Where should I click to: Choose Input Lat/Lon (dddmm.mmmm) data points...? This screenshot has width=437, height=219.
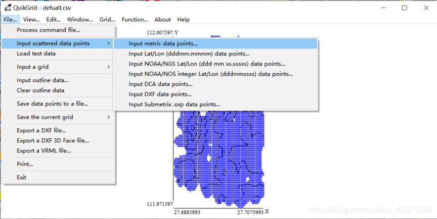pyautogui.click(x=215, y=53)
